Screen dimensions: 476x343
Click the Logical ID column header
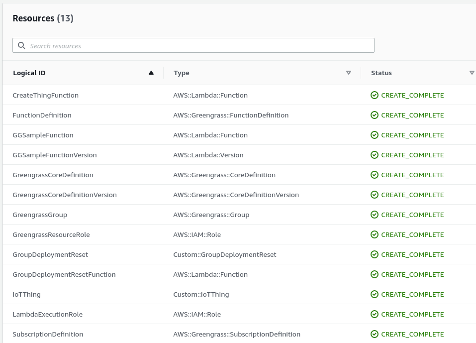pyautogui.click(x=29, y=73)
